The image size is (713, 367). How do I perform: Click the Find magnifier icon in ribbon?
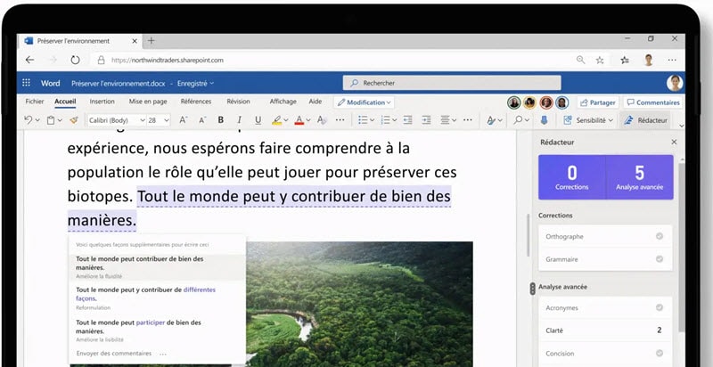(x=518, y=120)
